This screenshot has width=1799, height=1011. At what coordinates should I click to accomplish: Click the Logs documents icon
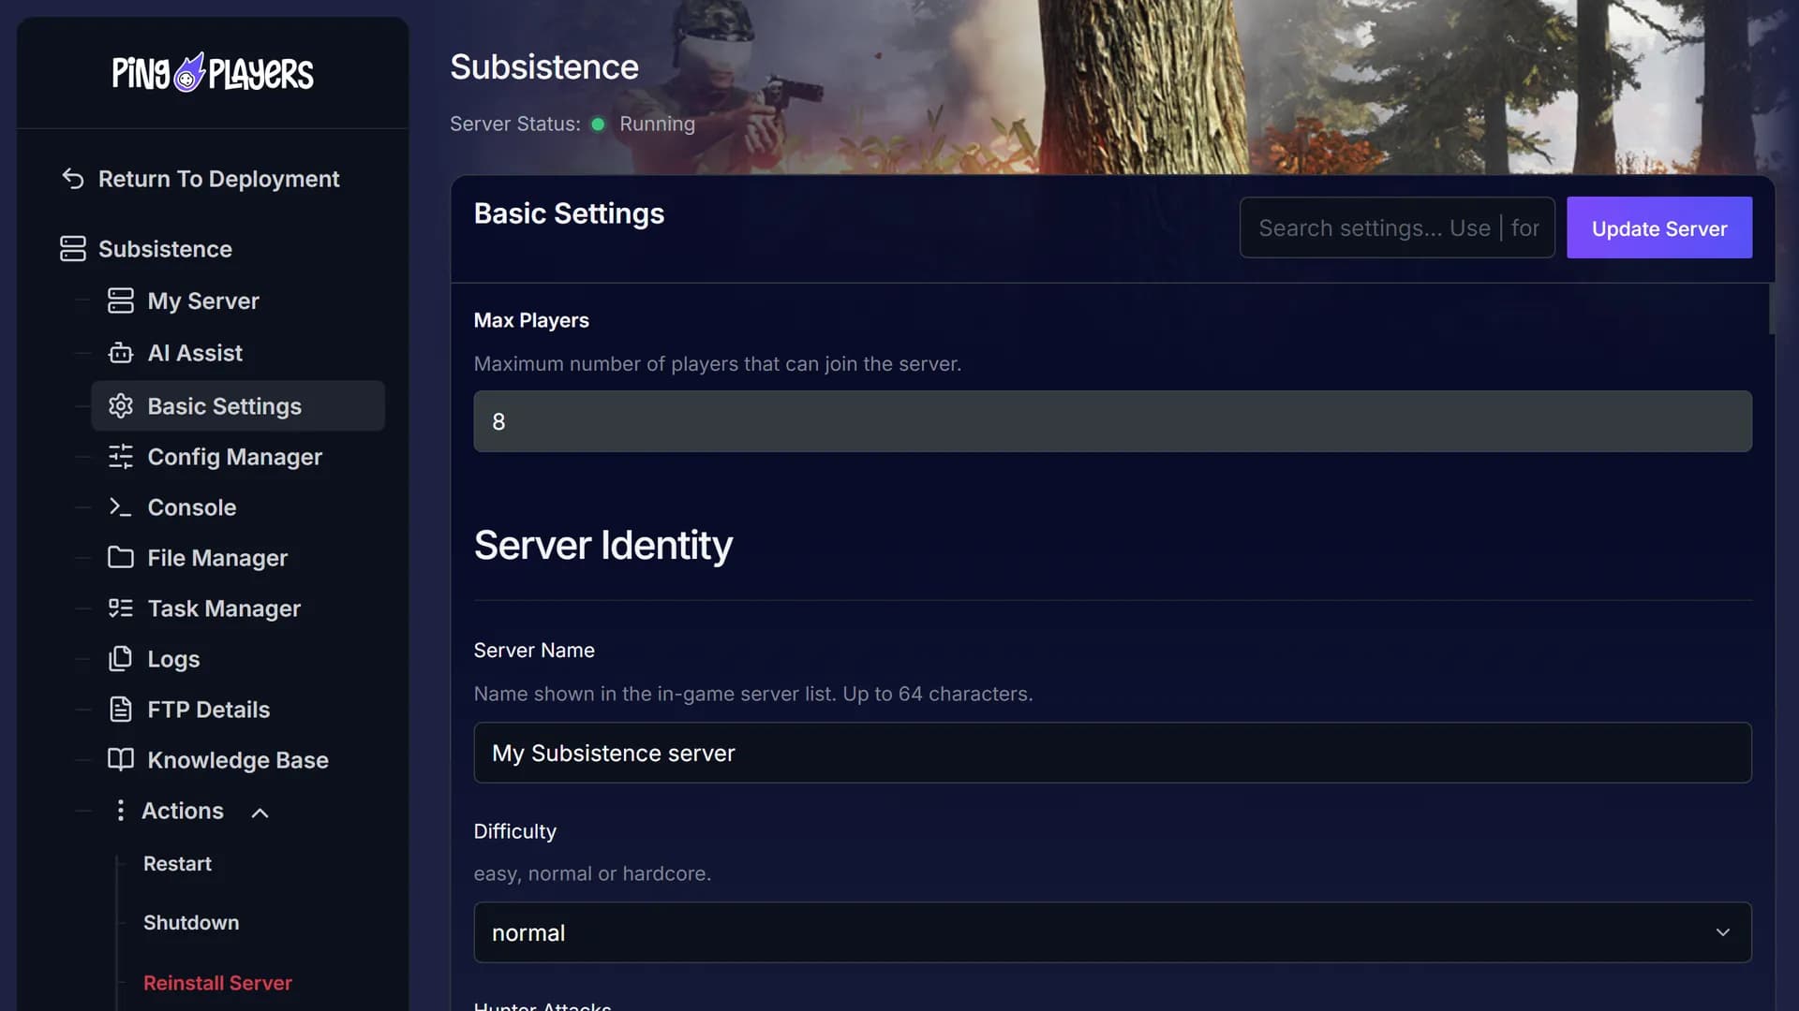coord(121,658)
